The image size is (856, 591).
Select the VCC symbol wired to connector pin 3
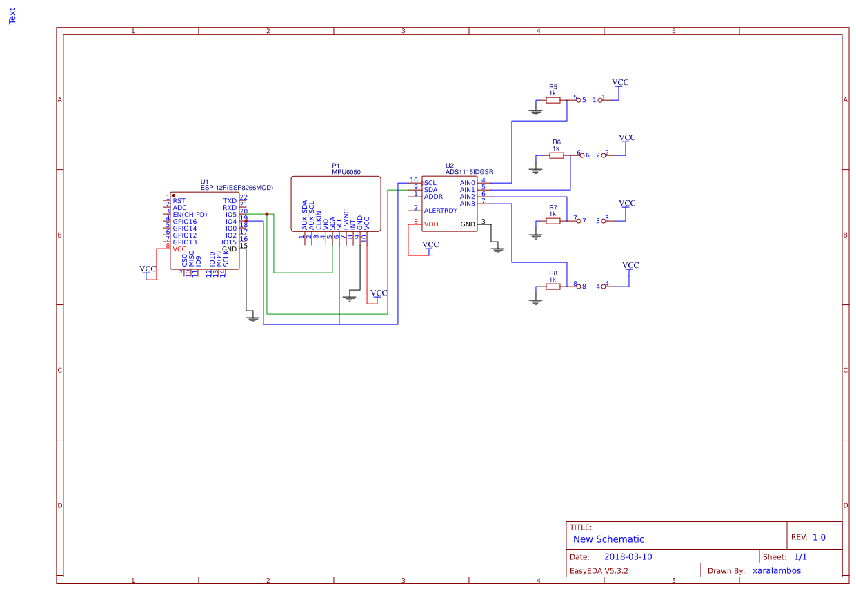click(627, 205)
